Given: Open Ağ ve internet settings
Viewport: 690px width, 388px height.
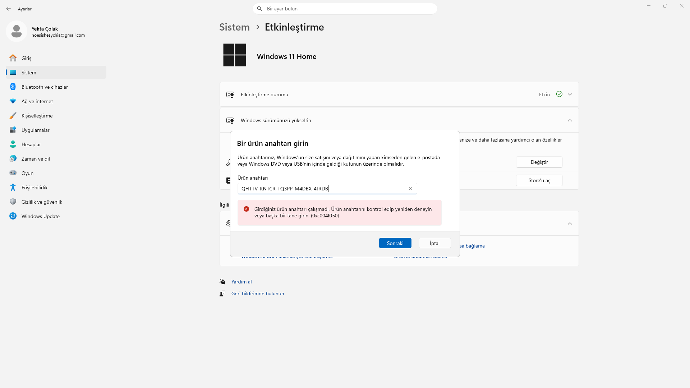Looking at the screenshot, I should coord(56,101).
